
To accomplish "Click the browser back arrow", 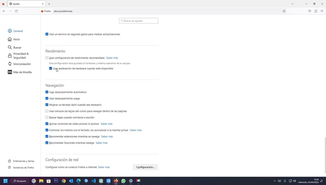I will tap(4, 11).
